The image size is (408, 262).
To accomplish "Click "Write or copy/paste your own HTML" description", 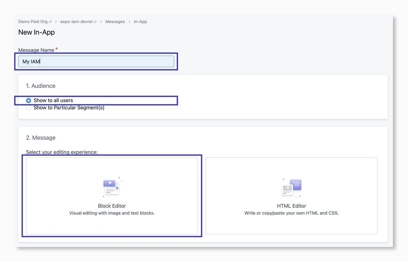I will [x=291, y=213].
